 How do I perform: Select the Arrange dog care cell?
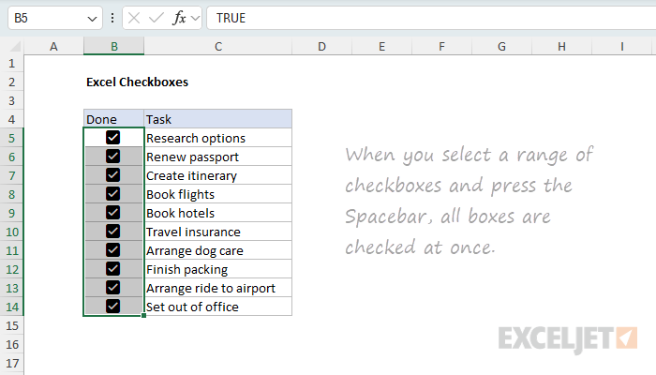[218, 250]
